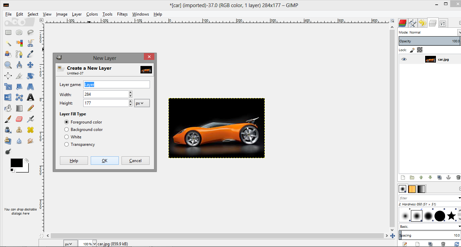Select the Cage Transform tool
This screenshot has width=461, height=247.
tap(19, 97)
